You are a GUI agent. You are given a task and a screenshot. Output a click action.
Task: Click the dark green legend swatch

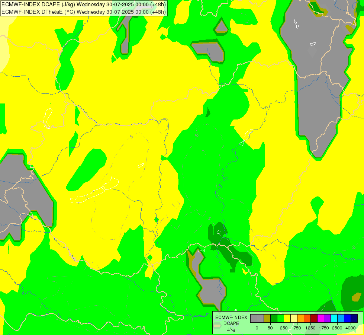tap(274, 319)
